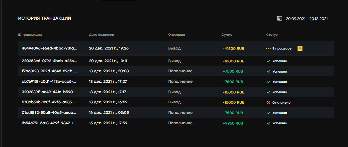The width and height of the screenshot is (348, 147).
Task: Sort by ID транзакции column header
Action: (30, 35)
